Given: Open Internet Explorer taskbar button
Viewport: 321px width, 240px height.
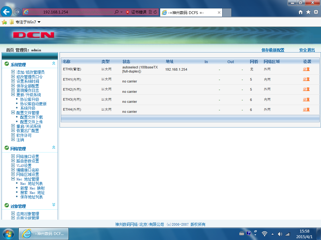Looking at the screenshot, I should 44,234.
